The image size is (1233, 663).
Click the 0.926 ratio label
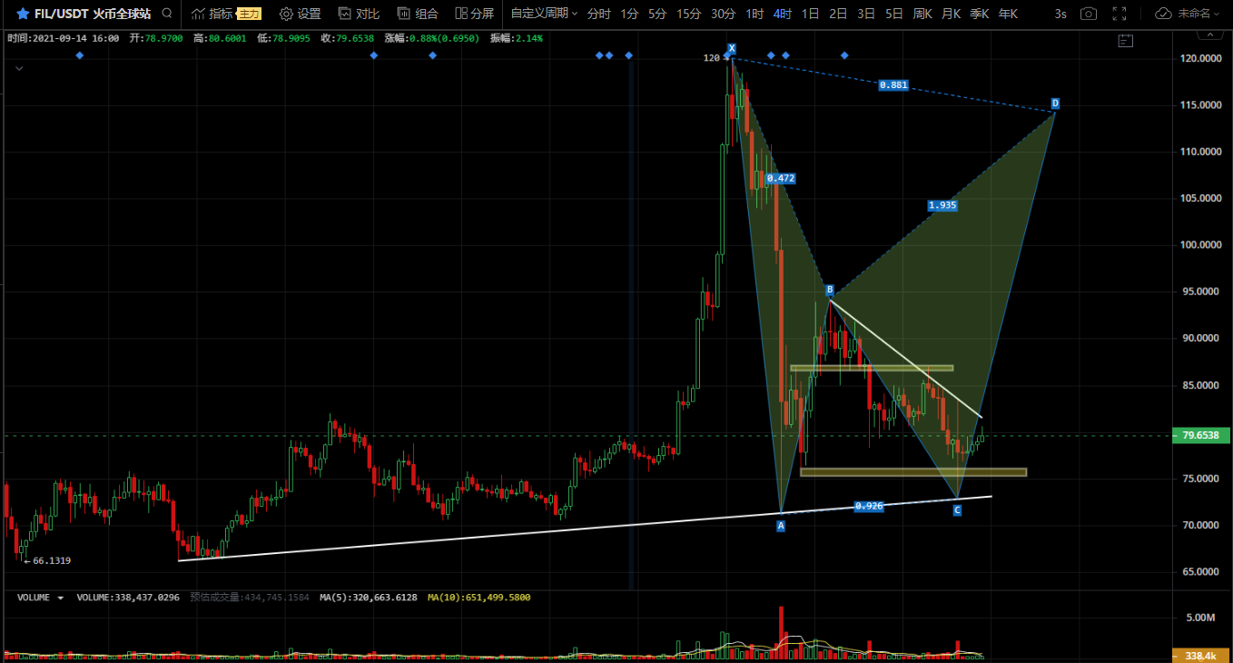click(869, 506)
